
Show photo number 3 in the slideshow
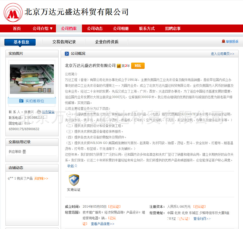pyautogui.click(x=49, y=90)
